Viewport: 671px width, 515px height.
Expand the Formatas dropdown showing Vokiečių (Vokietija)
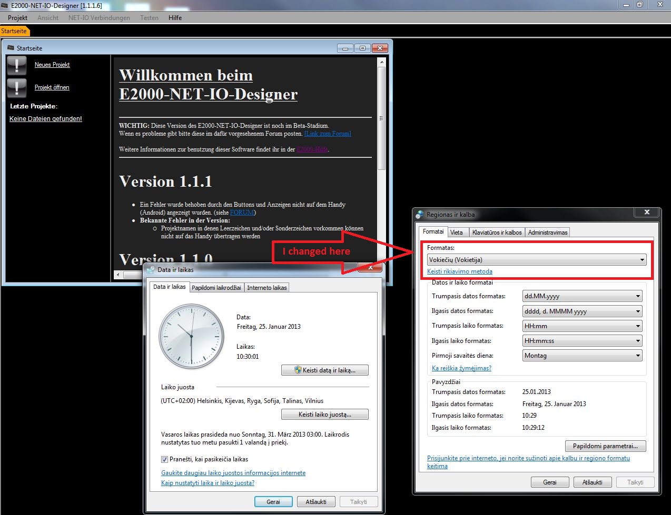click(536, 260)
